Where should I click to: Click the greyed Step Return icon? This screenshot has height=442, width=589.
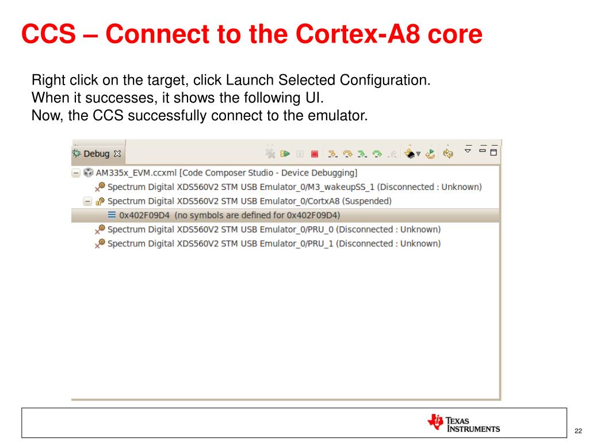[x=392, y=154]
